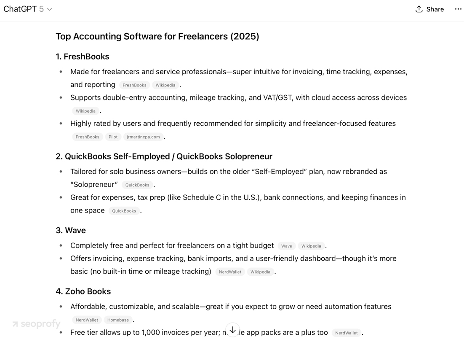Open FreshBooks citation after "and reporting"

point(134,85)
